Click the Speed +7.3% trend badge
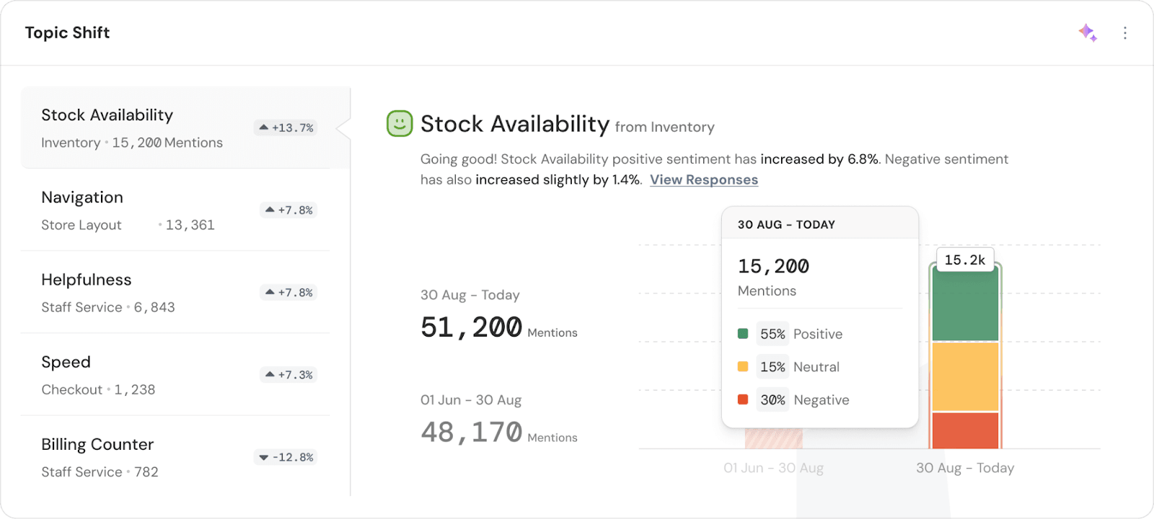 [x=288, y=375]
